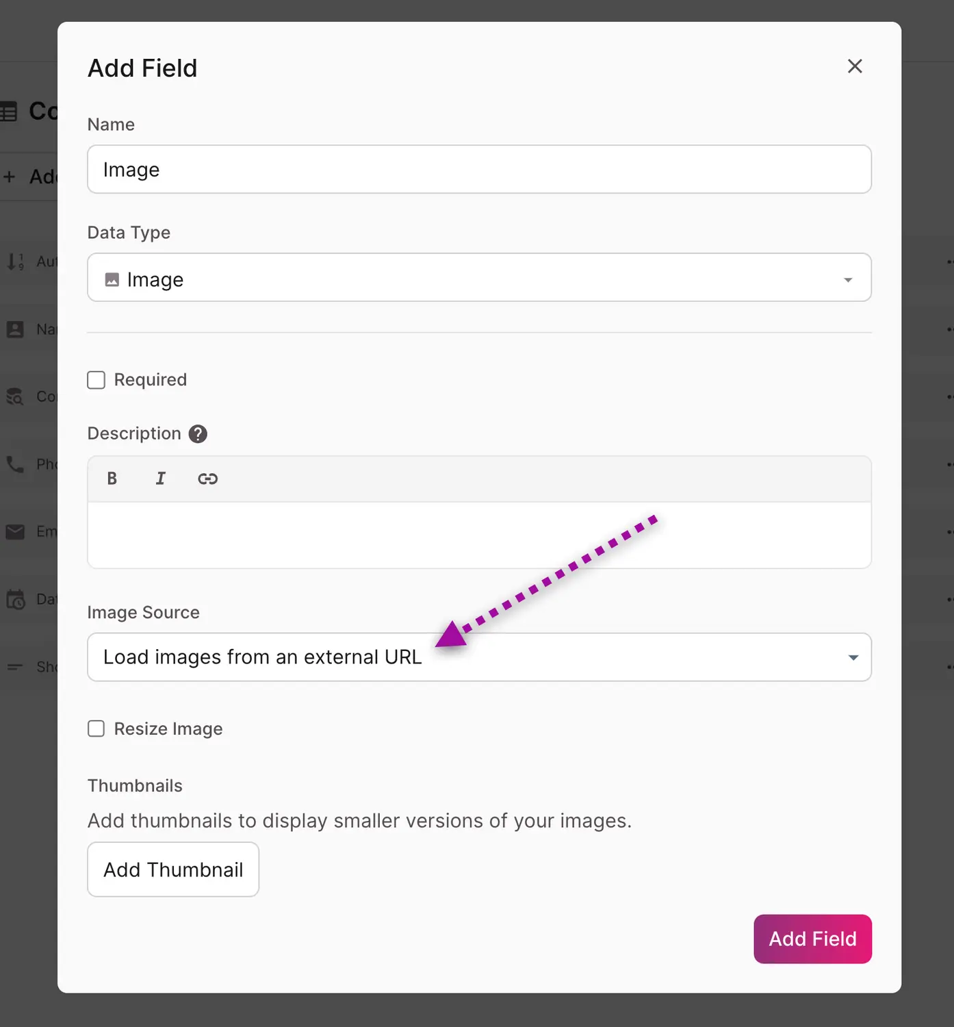Click the Data Type dropdown arrow
The image size is (954, 1027).
[x=848, y=279]
